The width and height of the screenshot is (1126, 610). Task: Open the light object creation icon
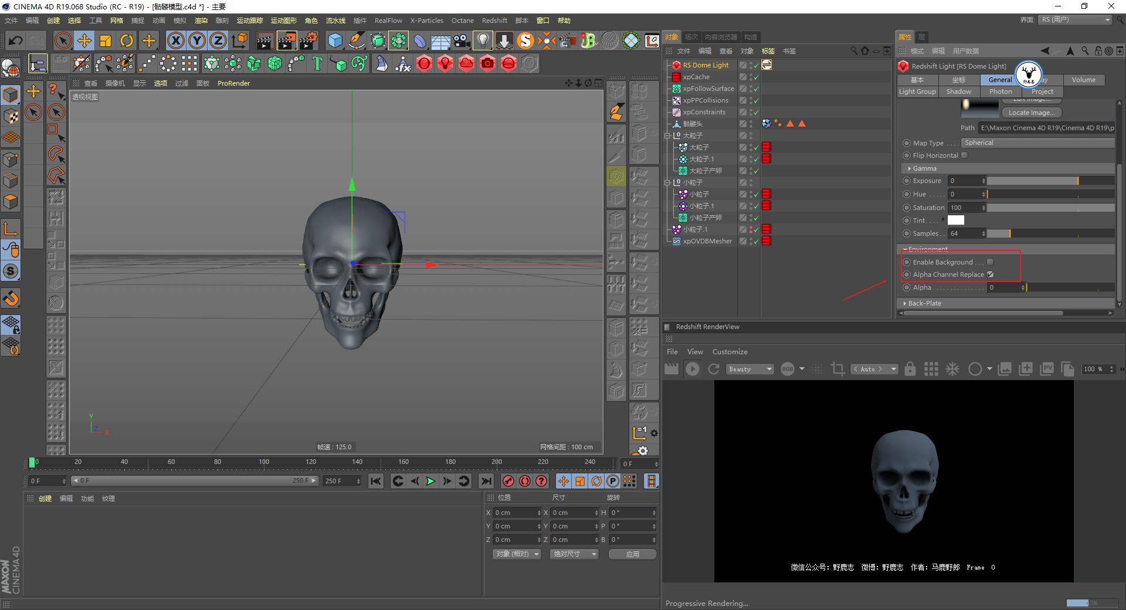482,40
